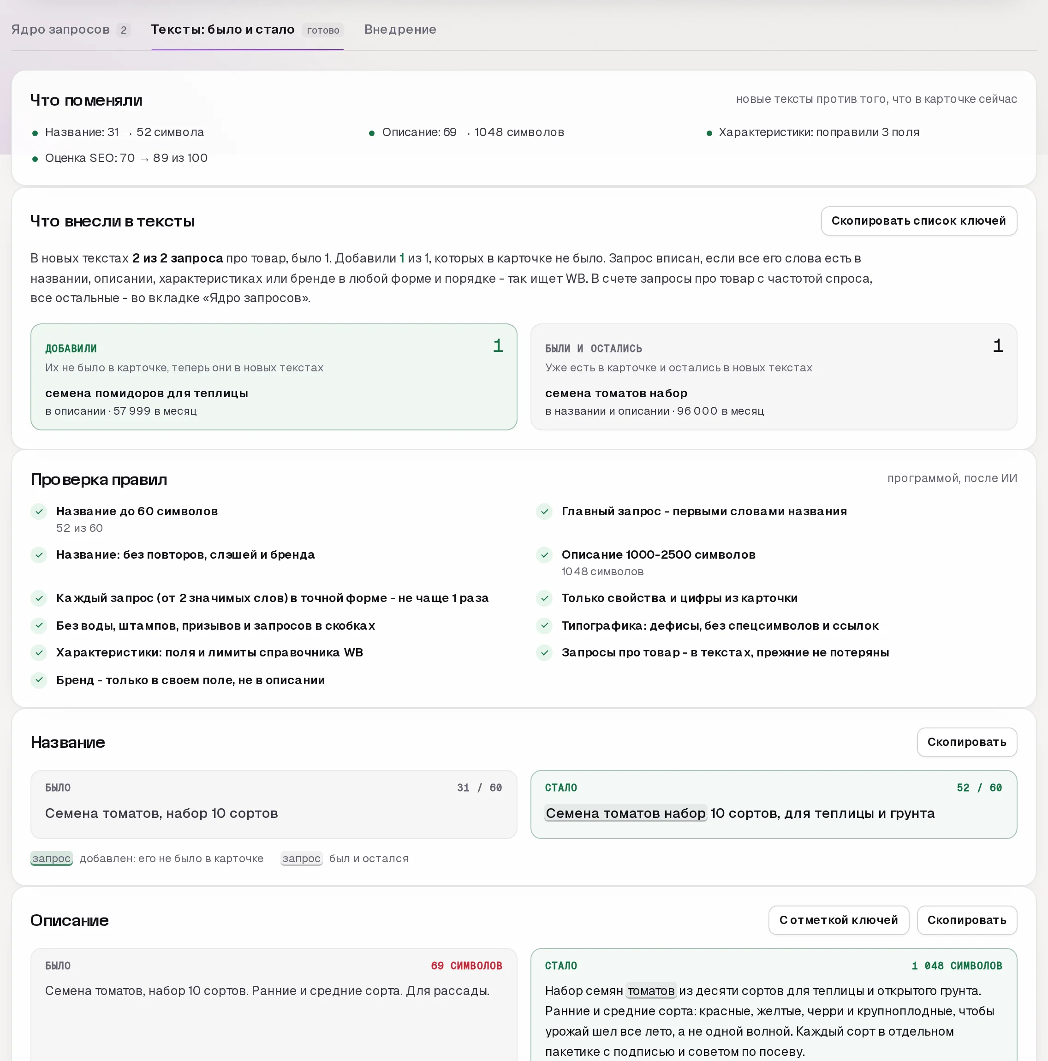
Task: Click green «запрос» legend chip for added queries
Action: [x=52, y=858]
